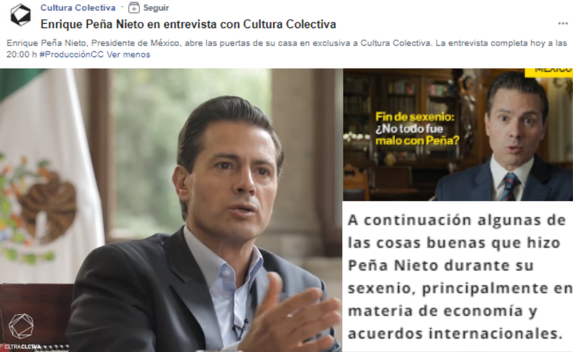Select the yellow MÉXICO category tag
This screenshot has height=352, width=573.
tap(549, 72)
